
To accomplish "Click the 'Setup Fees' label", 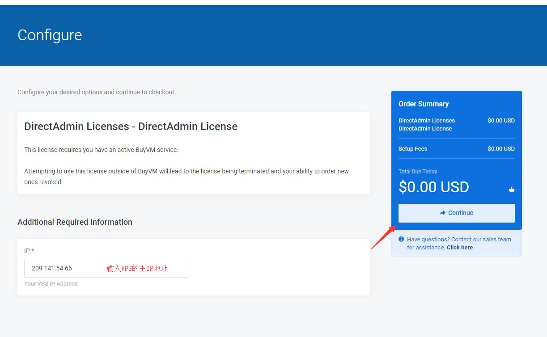I will click(412, 149).
